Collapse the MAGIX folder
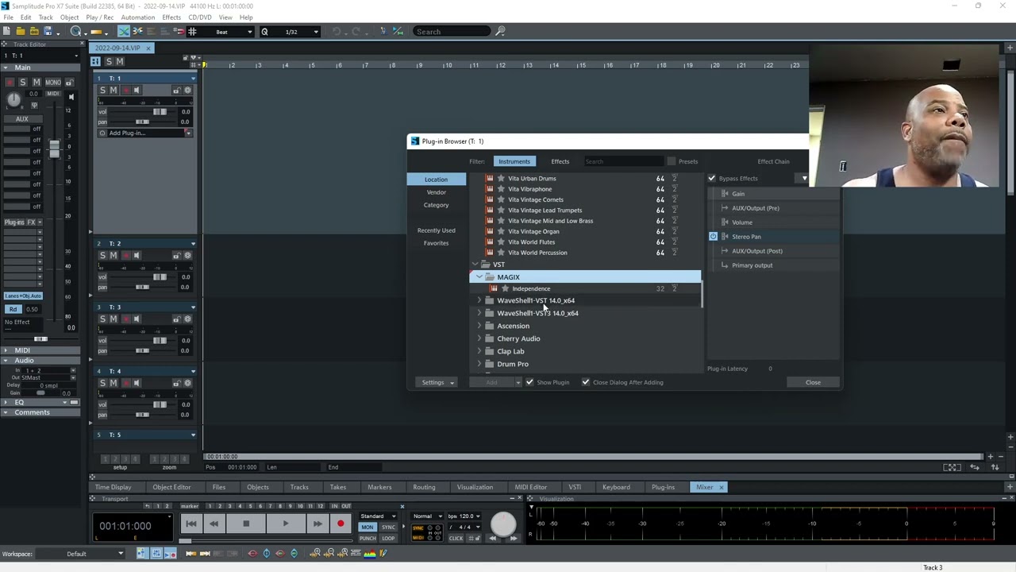Image resolution: width=1016 pixels, height=572 pixels. click(x=479, y=277)
